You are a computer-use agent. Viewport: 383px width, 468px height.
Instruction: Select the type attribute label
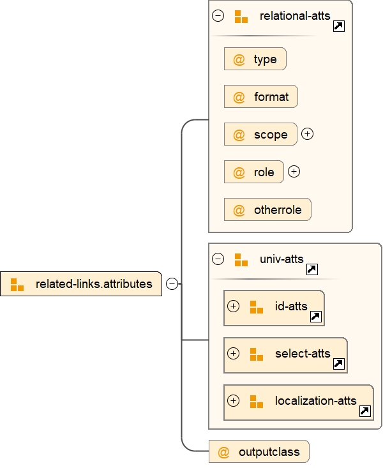click(x=265, y=59)
